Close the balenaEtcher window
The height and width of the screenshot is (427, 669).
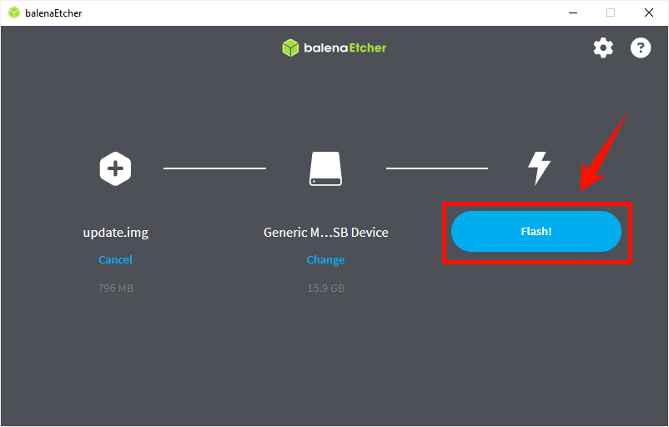649,13
